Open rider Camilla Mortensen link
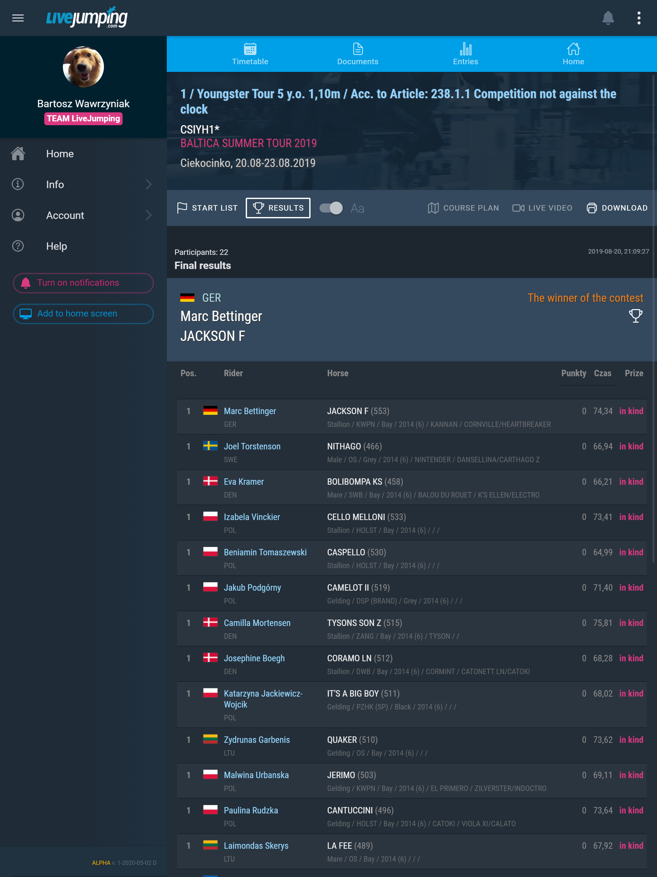Screen dimensions: 657x877 [257, 622]
